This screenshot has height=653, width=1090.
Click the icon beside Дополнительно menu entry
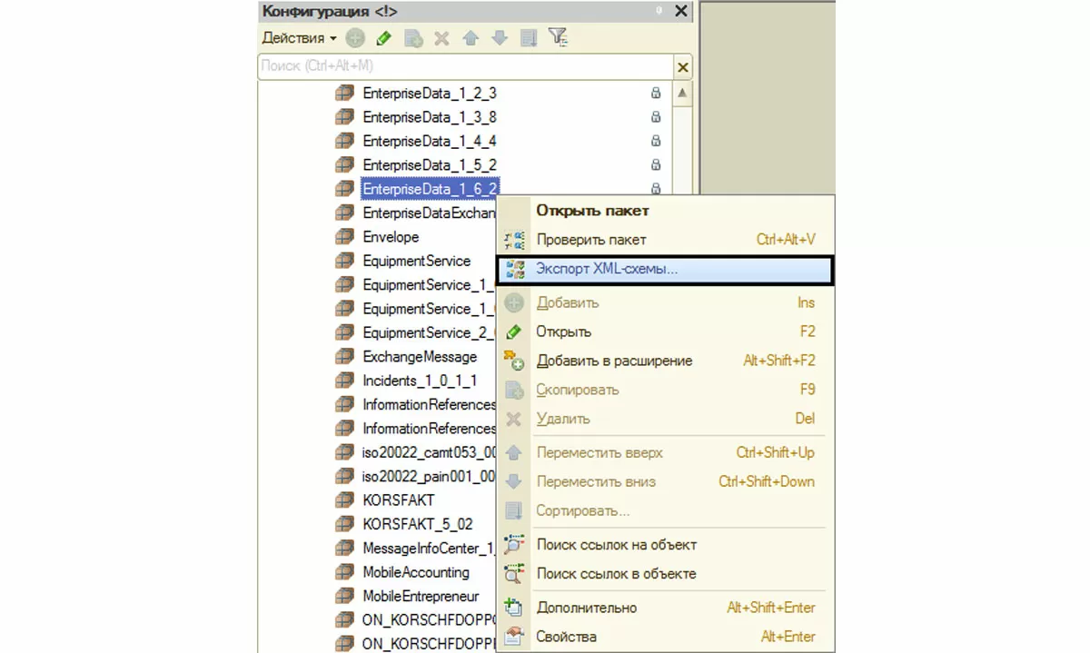tap(514, 608)
